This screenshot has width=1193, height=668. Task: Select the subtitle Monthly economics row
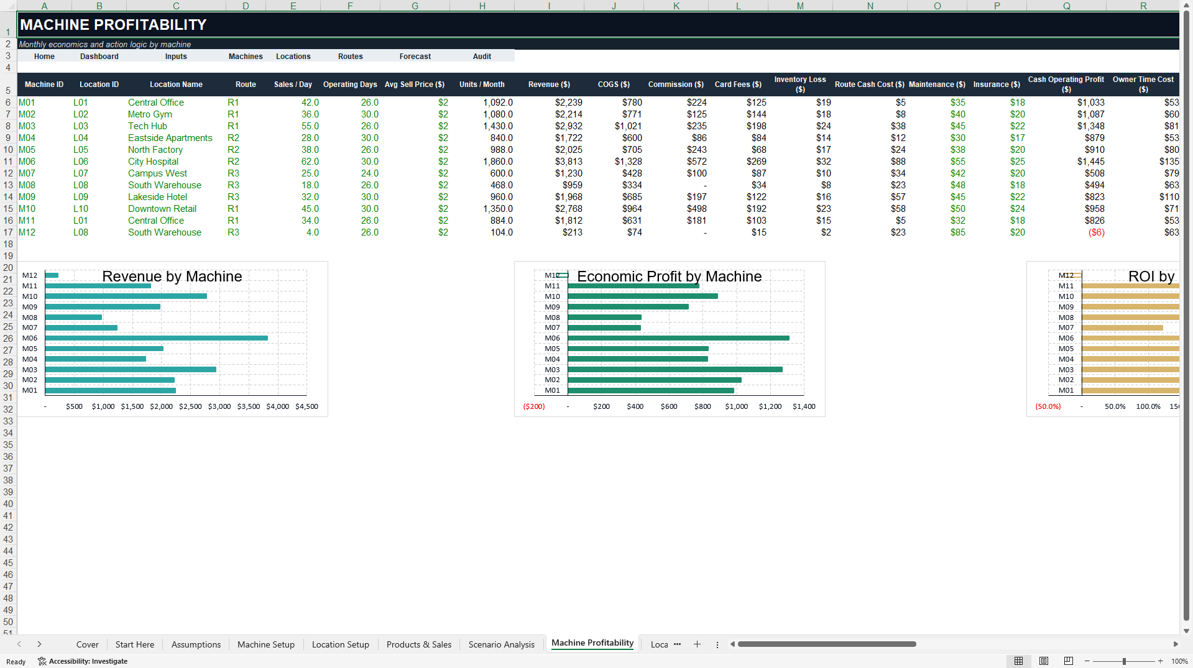tap(598, 44)
